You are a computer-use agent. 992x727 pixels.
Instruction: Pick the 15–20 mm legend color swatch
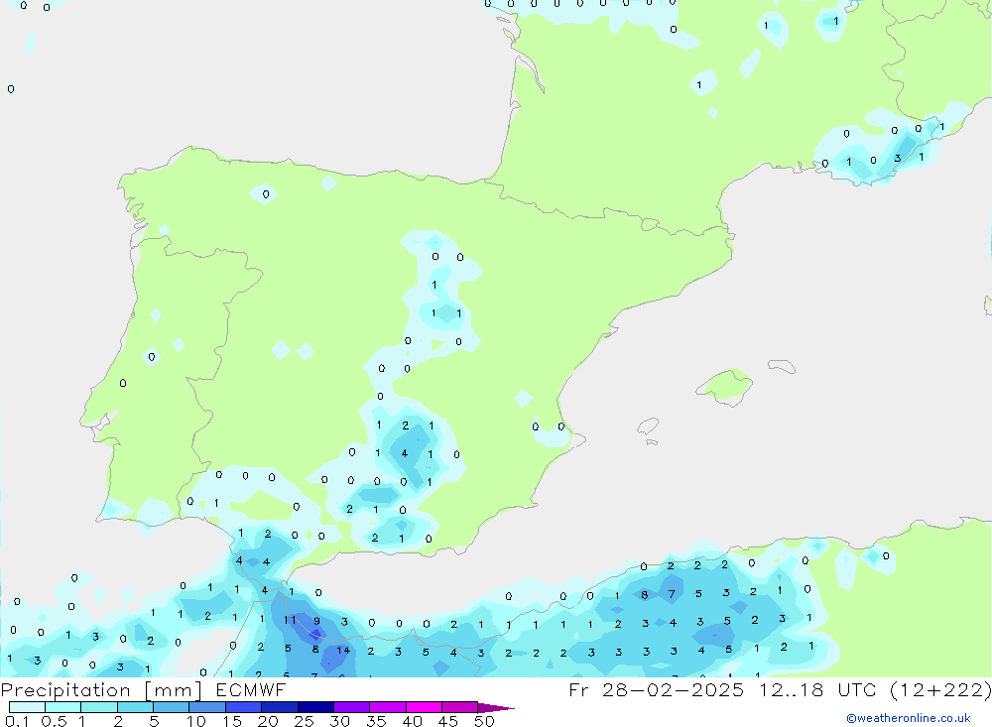pyautogui.click(x=244, y=707)
